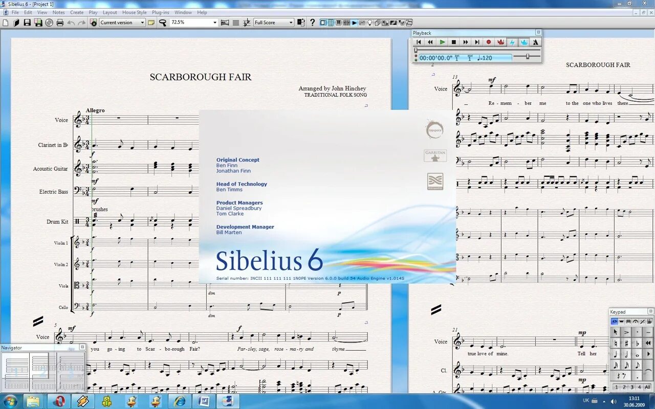Open the House Style menu
Image resolution: width=655 pixels, height=409 pixels.
134,12
